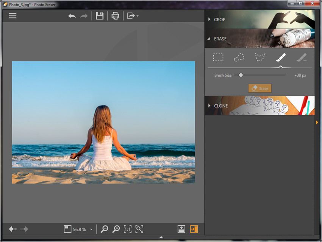This screenshot has width=322, height=242.
Task: Select the polygonal lasso tool
Action: tap(260, 57)
